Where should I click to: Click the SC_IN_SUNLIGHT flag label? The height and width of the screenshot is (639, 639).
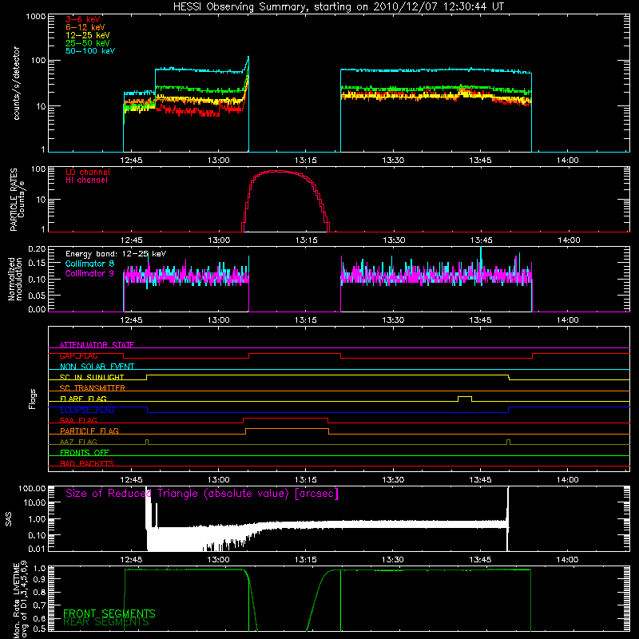[92, 377]
